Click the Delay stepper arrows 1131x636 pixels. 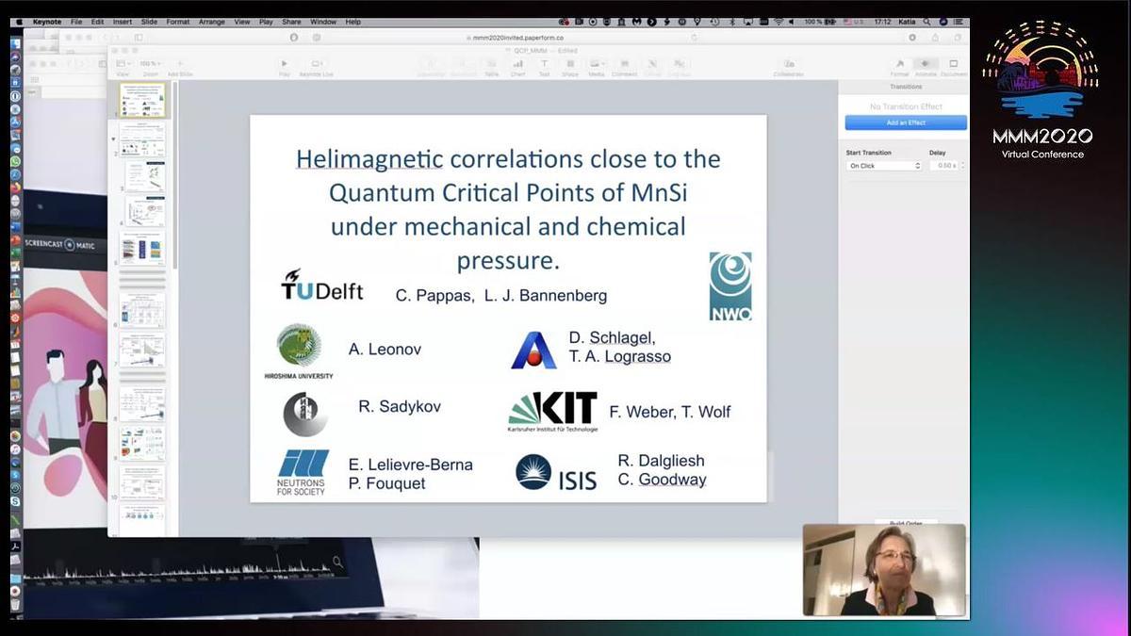coord(962,165)
